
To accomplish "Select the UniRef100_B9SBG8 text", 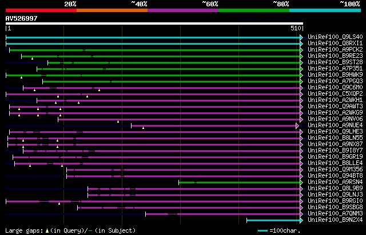I will click(x=335, y=207).
